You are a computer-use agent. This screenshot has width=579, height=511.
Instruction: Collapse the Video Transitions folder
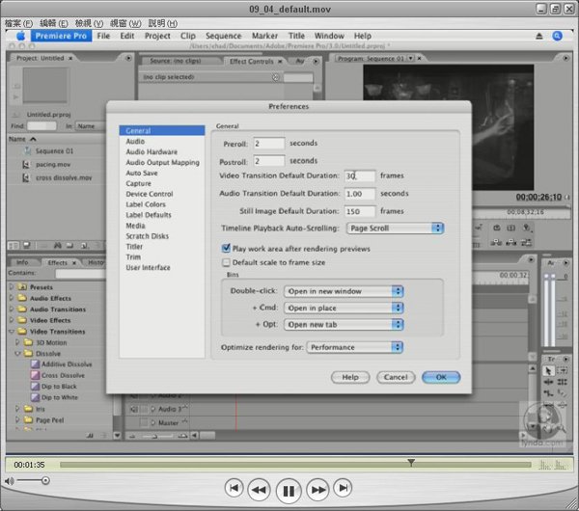tap(12, 332)
